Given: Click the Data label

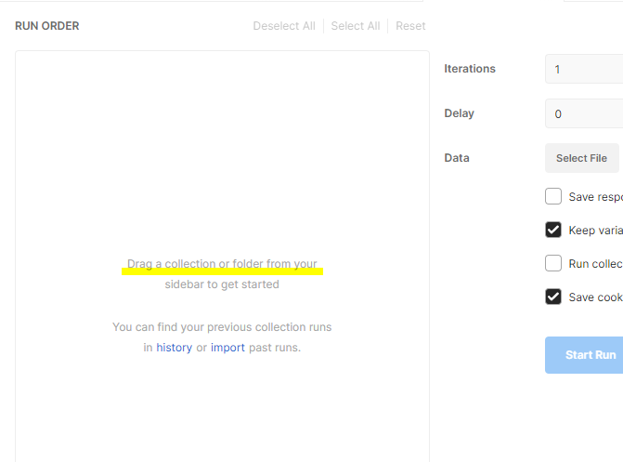Looking at the screenshot, I should pyautogui.click(x=457, y=158).
